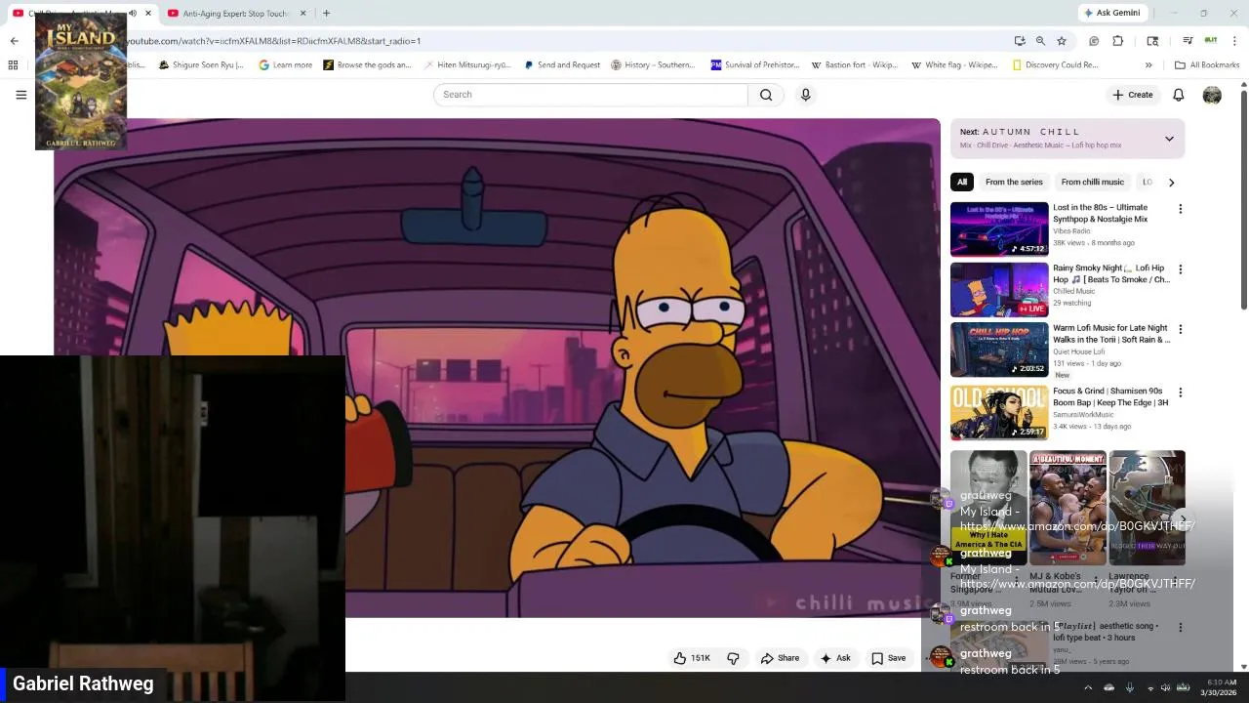
Task: Select the From the series chip
Action: [x=1014, y=182]
